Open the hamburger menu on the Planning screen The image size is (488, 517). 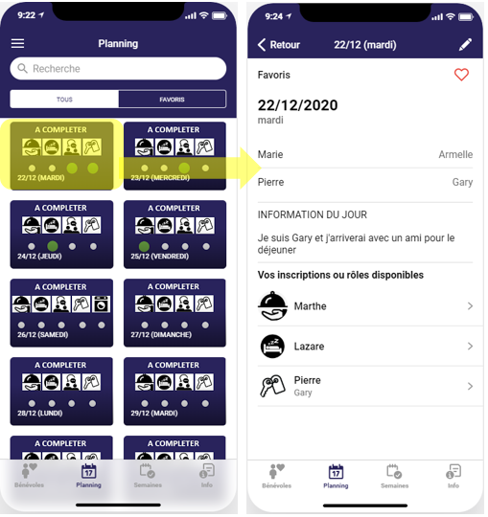tap(17, 43)
